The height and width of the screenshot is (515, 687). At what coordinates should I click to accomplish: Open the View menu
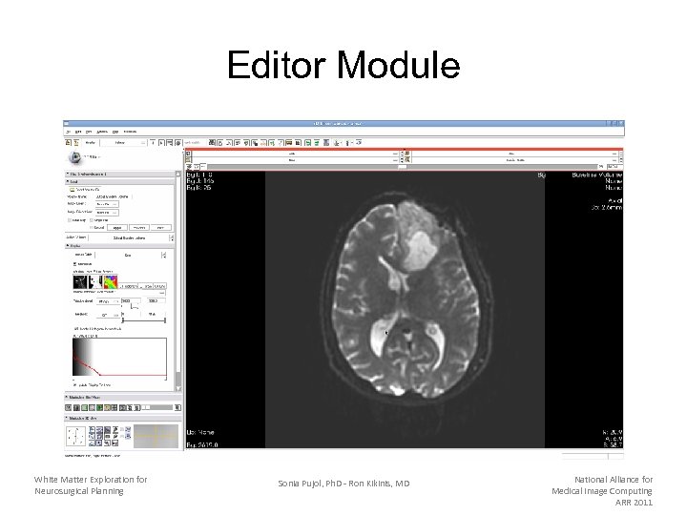click(x=89, y=132)
